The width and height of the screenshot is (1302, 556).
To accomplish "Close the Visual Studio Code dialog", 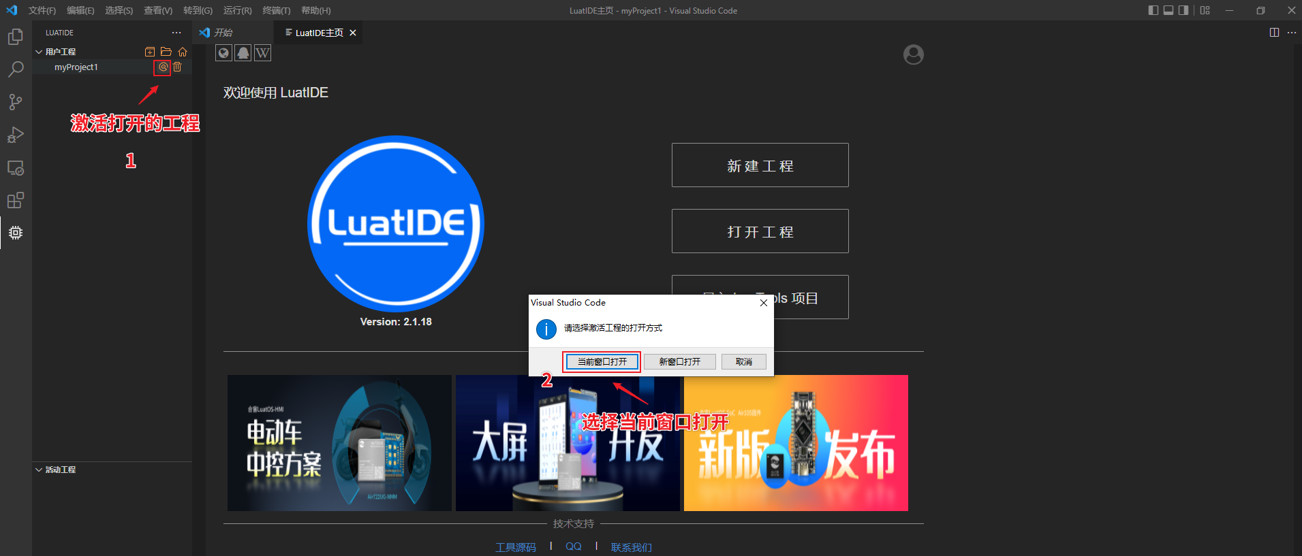I will click(764, 303).
